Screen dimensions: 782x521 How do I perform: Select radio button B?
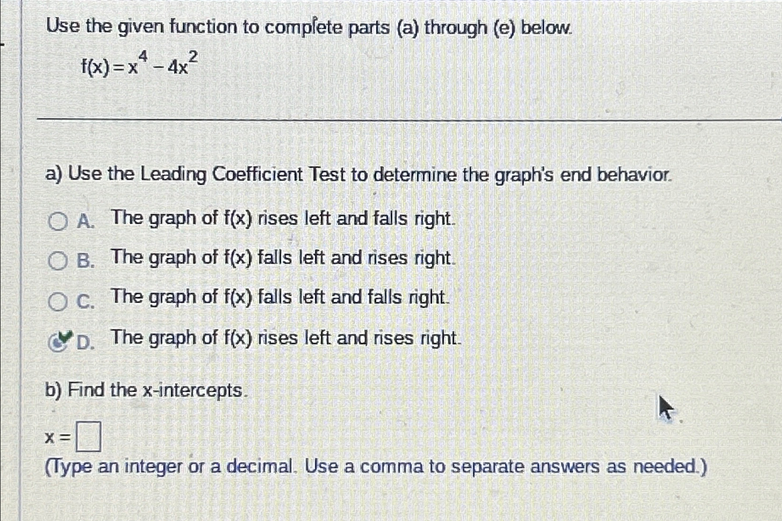pyautogui.click(x=58, y=259)
